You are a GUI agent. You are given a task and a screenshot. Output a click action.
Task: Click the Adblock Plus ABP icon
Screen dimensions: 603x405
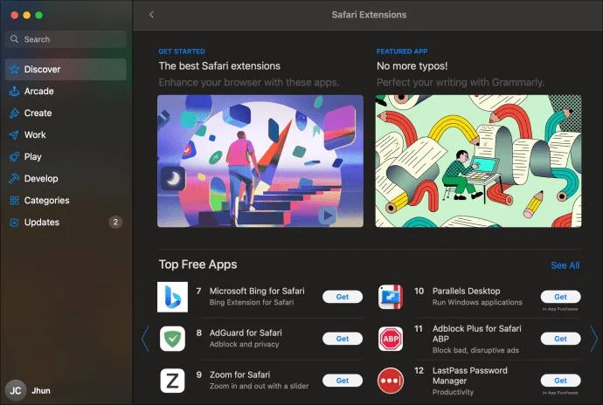pos(390,339)
